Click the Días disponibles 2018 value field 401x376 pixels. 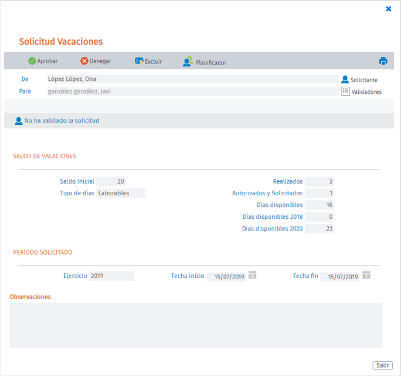pyautogui.click(x=319, y=217)
